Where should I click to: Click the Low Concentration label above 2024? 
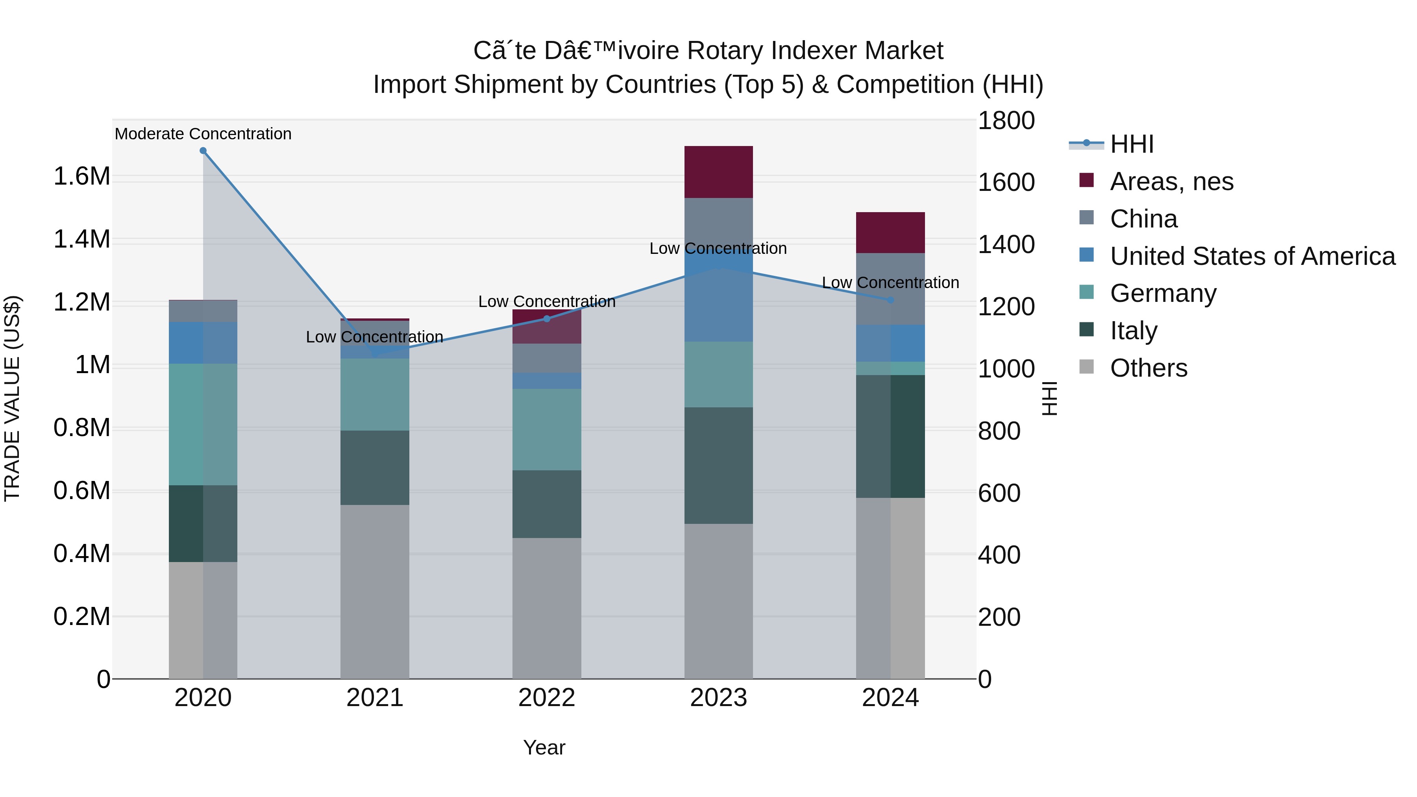pyautogui.click(x=891, y=282)
